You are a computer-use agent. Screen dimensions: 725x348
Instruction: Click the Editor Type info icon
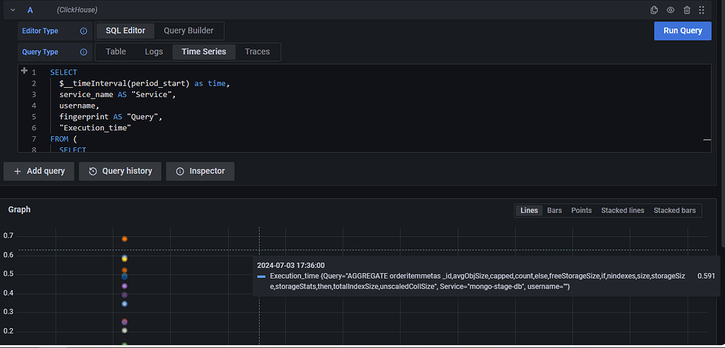pyautogui.click(x=84, y=31)
